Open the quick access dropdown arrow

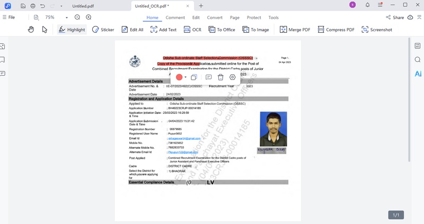[61, 6]
